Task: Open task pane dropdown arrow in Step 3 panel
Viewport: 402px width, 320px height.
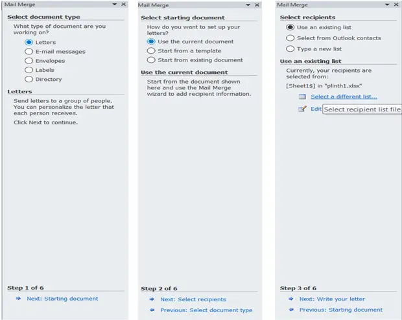Action: click(387, 5)
